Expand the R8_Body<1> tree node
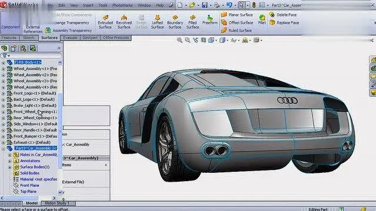 (x=3, y=63)
